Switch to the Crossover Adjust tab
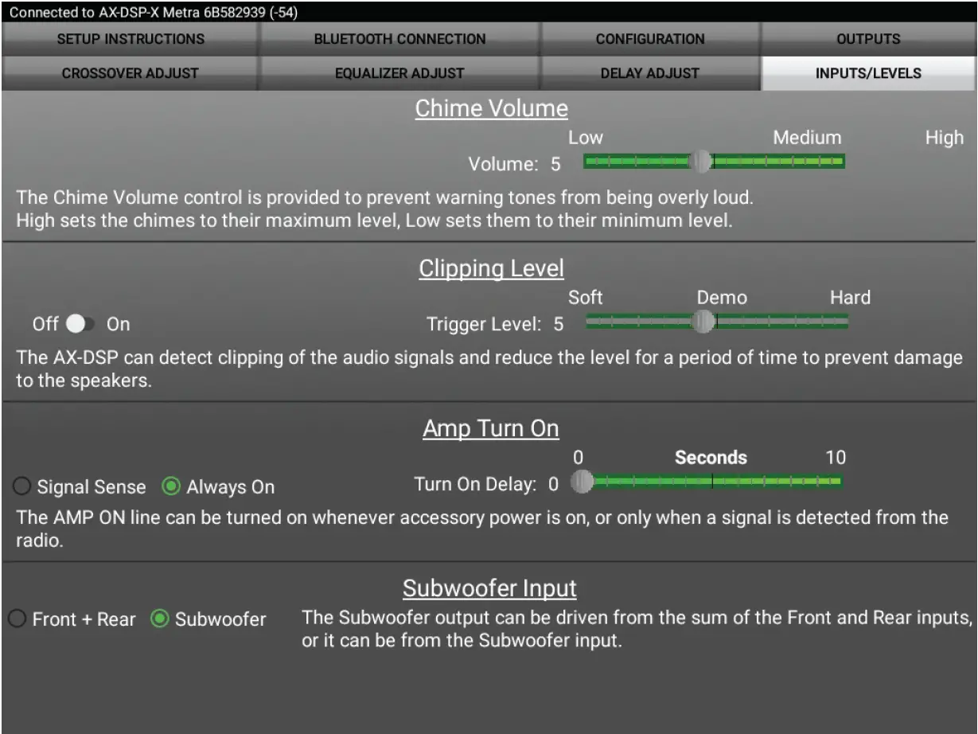The height and width of the screenshot is (734, 978). pyautogui.click(x=131, y=72)
